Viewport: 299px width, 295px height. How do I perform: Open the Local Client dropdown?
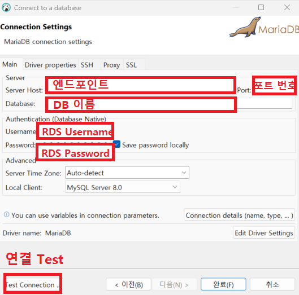[x=123, y=187]
